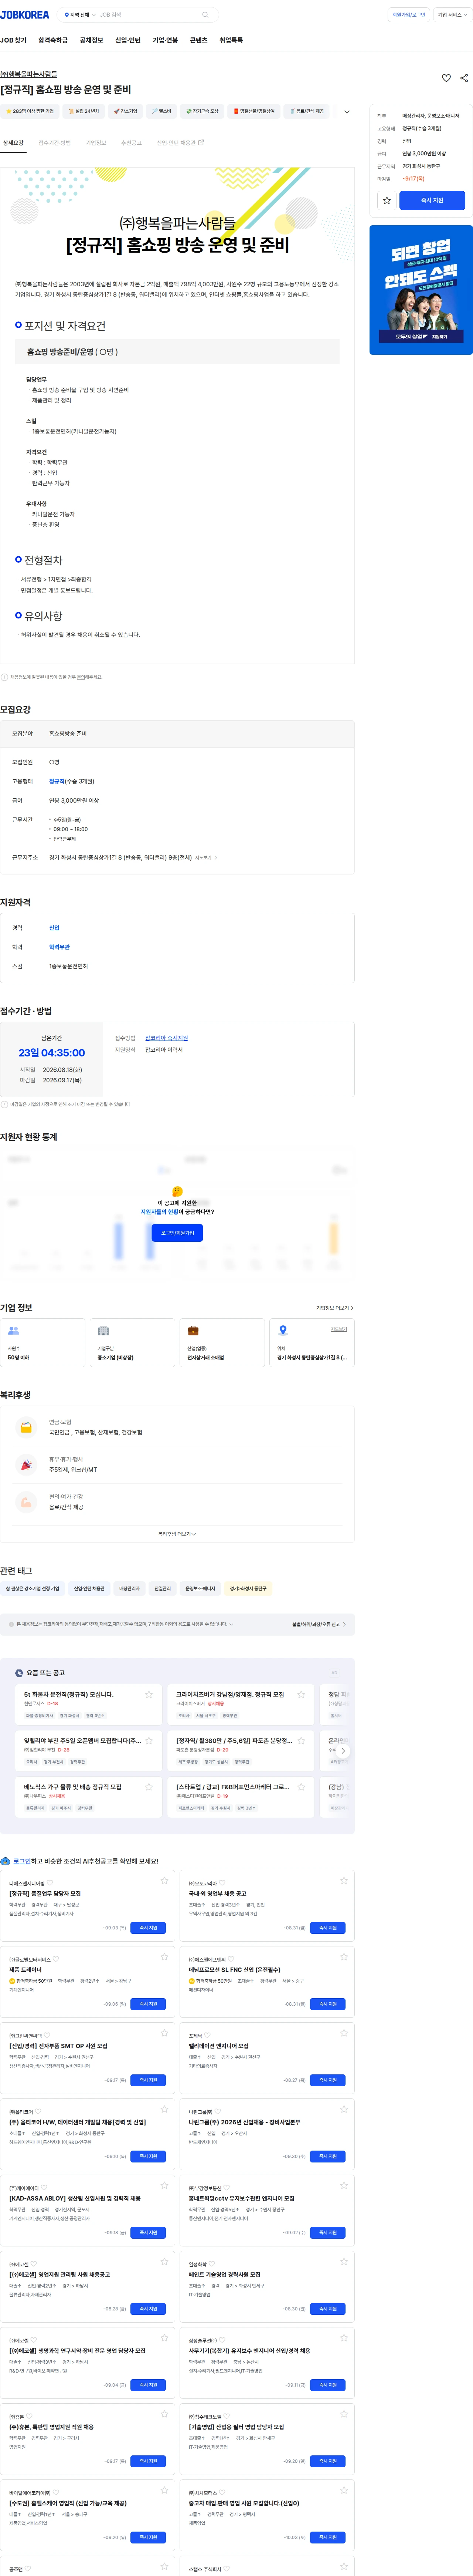Star the 크라이치즈버거 posting

point(301,1694)
